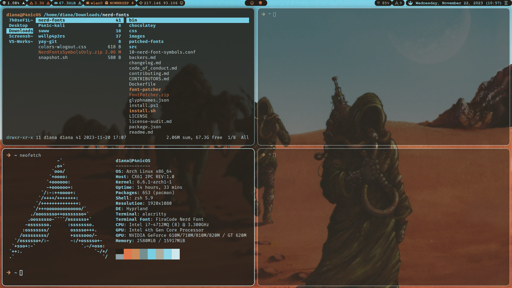The width and height of the screenshot is (512, 288).
Task: Open the patched-fonts directory
Action: click(x=146, y=41)
